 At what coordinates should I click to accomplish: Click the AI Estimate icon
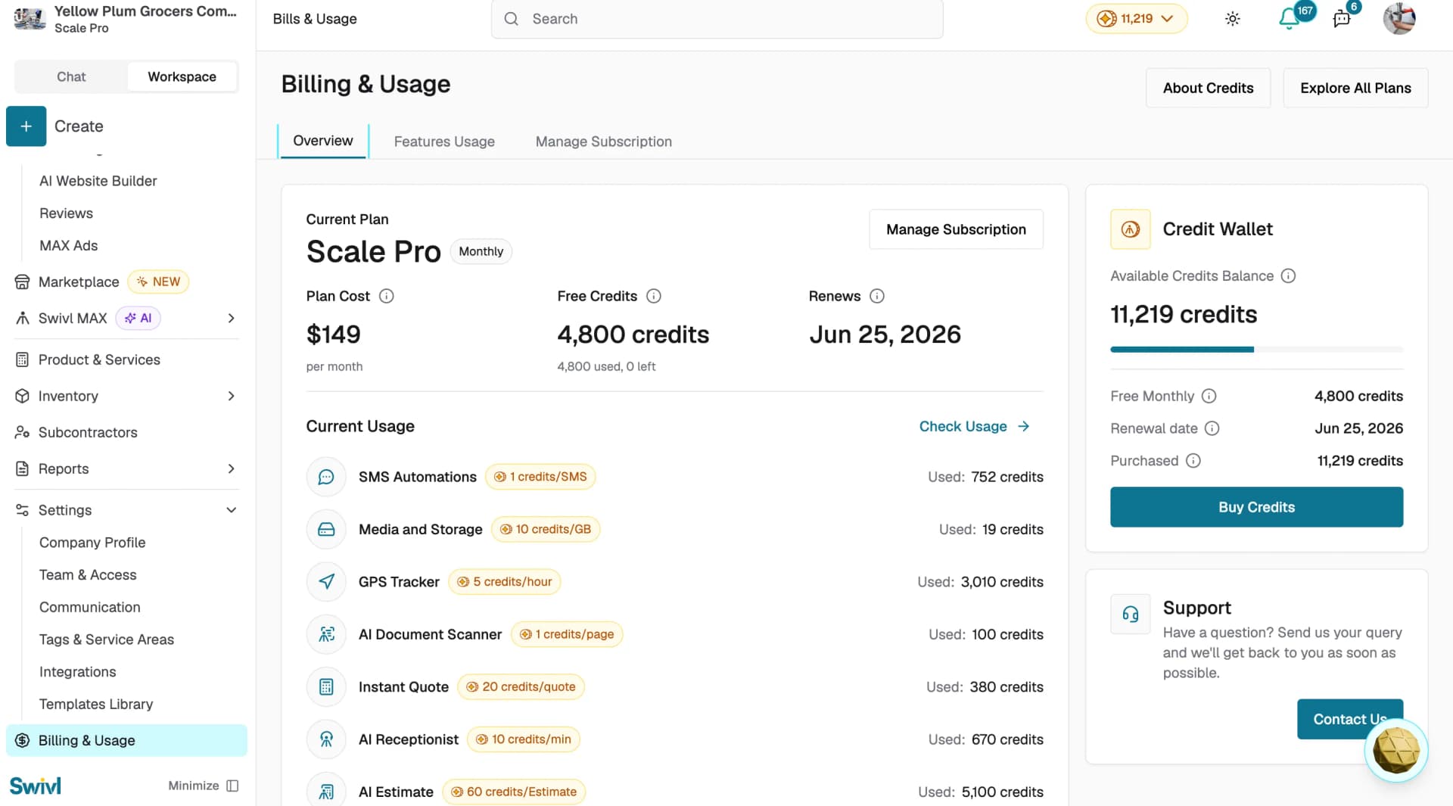click(326, 792)
